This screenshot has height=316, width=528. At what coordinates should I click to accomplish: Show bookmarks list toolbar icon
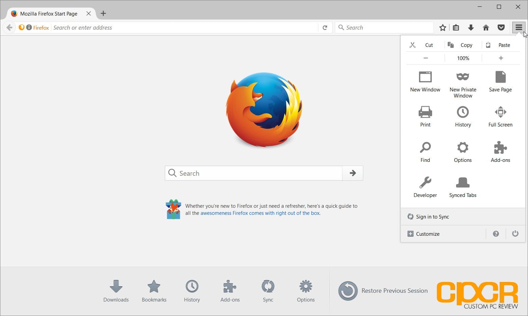pos(456,27)
